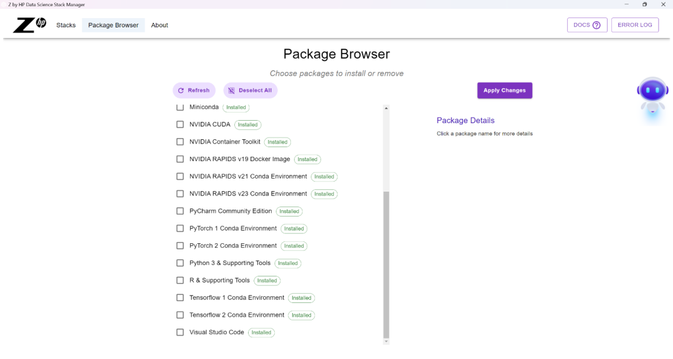
Task: Click the Refresh button
Action: click(194, 90)
